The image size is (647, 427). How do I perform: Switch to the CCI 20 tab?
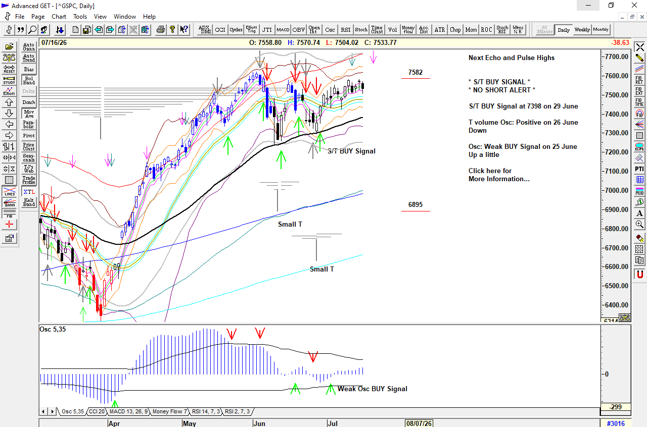pyautogui.click(x=97, y=412)
